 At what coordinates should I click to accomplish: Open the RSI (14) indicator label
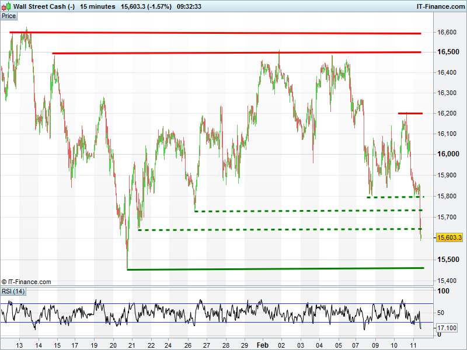(x=13, y=291)
